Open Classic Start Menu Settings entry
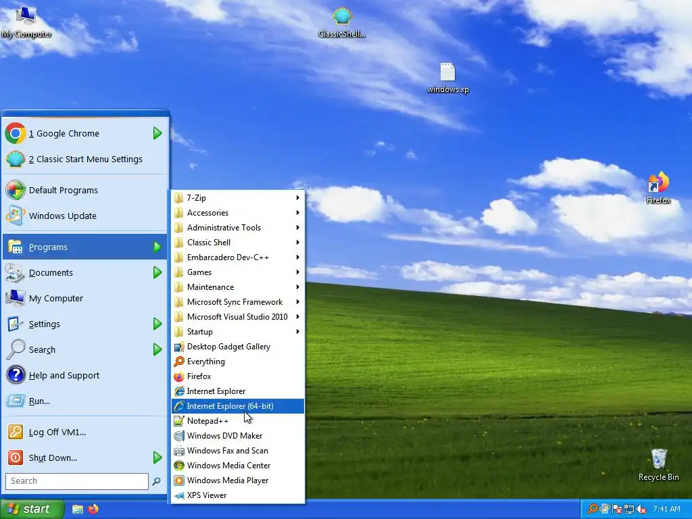Image resolution: width=692 pixels, height=519 pixels. [x=84, y=159]
